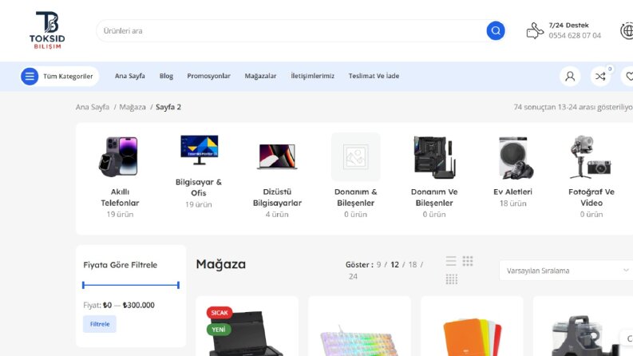Open the Varsayılan Sıralama sorting dropdown
The height and width of the screenshot is (356, 633).
pyautogui.click(x=566, y=271)
